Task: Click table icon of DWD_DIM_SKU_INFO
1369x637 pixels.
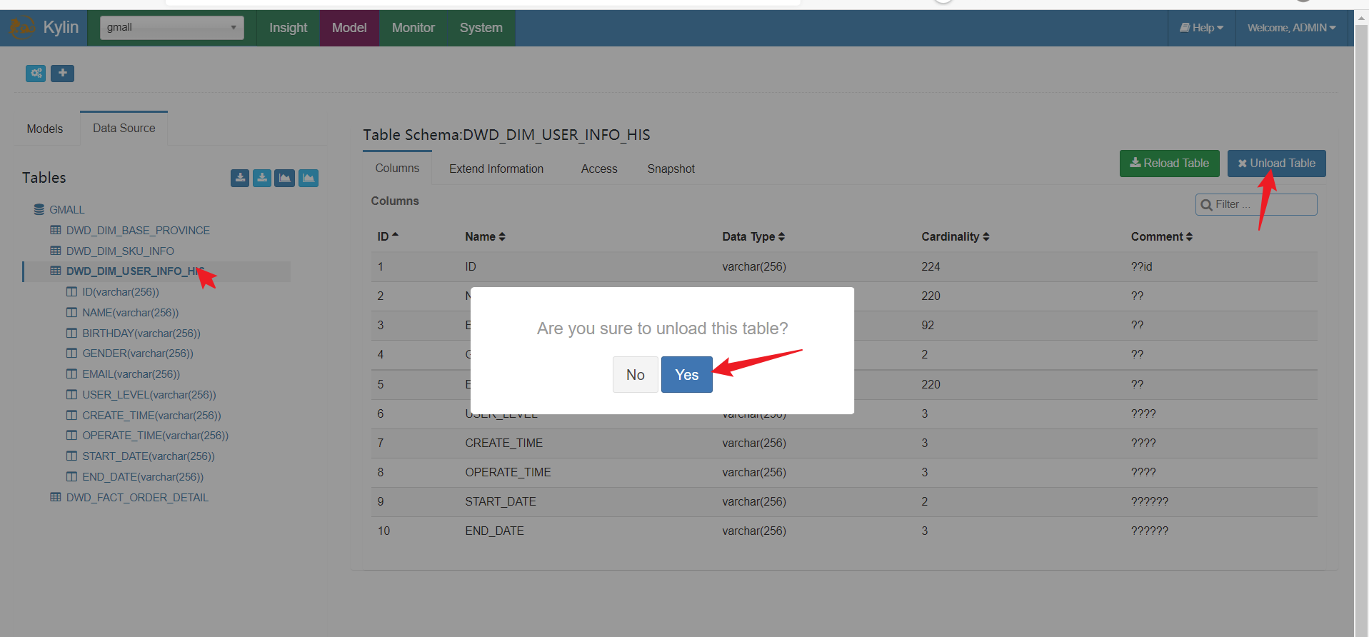Action: point(56,251)
